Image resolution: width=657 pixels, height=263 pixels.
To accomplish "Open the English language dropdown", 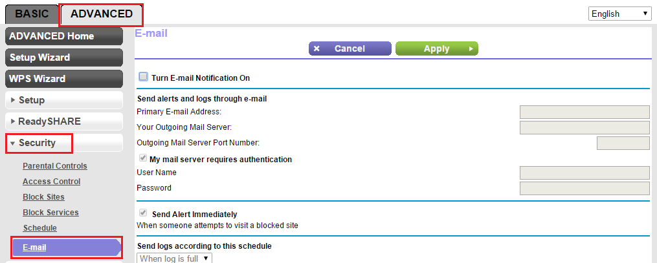I will [619, 14].
